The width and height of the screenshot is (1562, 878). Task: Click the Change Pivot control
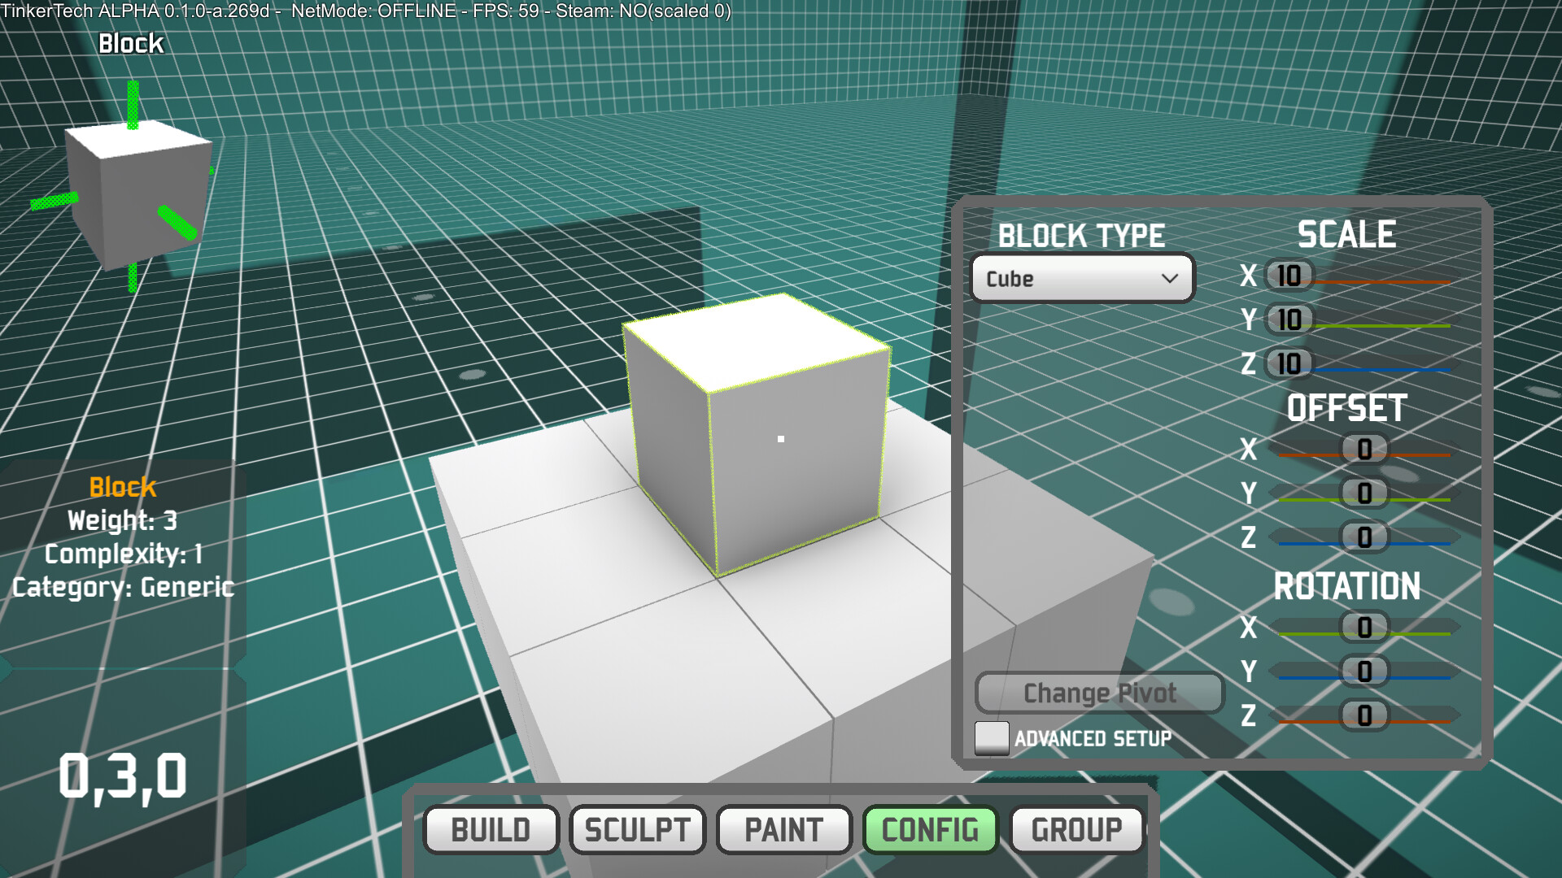1099,693
